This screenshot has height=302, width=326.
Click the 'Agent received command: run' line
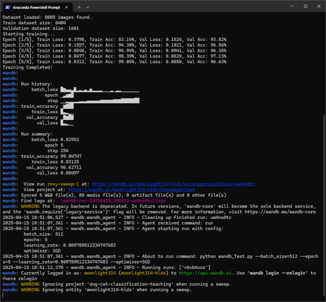pos(108,223)
